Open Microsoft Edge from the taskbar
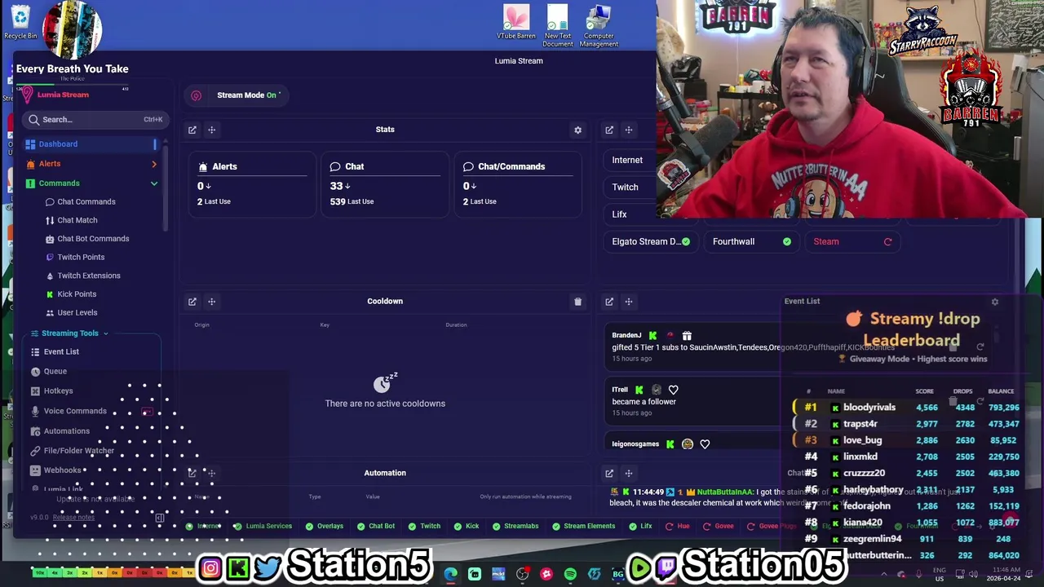1044x587 pixels. coord(451,574)
